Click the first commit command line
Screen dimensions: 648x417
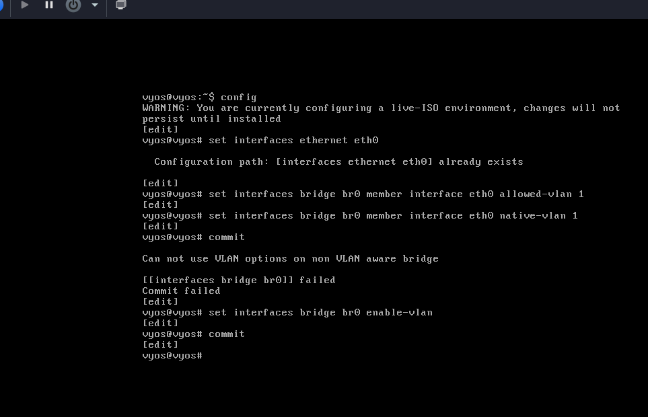[194, 237]
